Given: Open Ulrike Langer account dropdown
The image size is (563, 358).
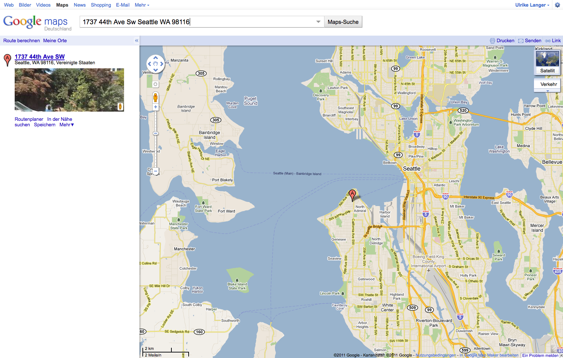Looking at the screenshot, I should 532,5.
